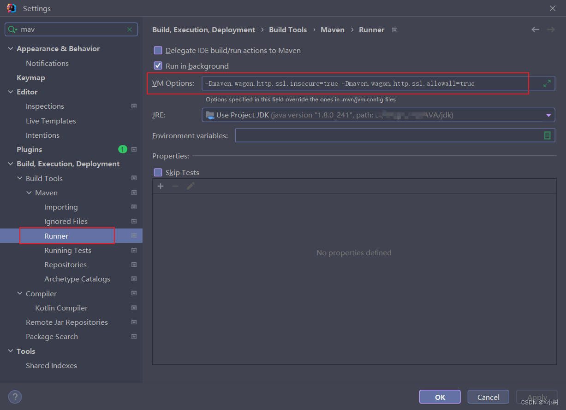Click the Plugins update badge

(122, 149)
